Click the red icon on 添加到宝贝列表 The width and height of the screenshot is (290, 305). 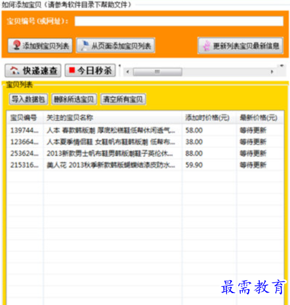point(16,45)
